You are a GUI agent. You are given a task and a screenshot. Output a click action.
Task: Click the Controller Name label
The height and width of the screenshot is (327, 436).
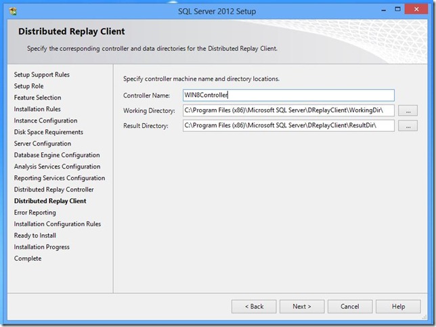[146, 95]
